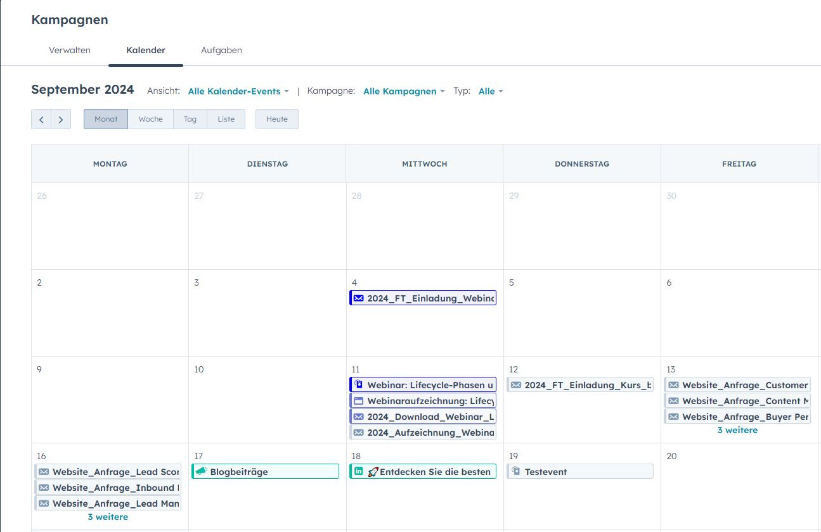Open the Alle Kampagnen filter dropdown
The height and width of the screenshot is (532, 821).
(x=404, y=91)
